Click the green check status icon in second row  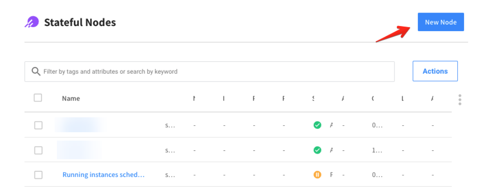pos(317,150)
